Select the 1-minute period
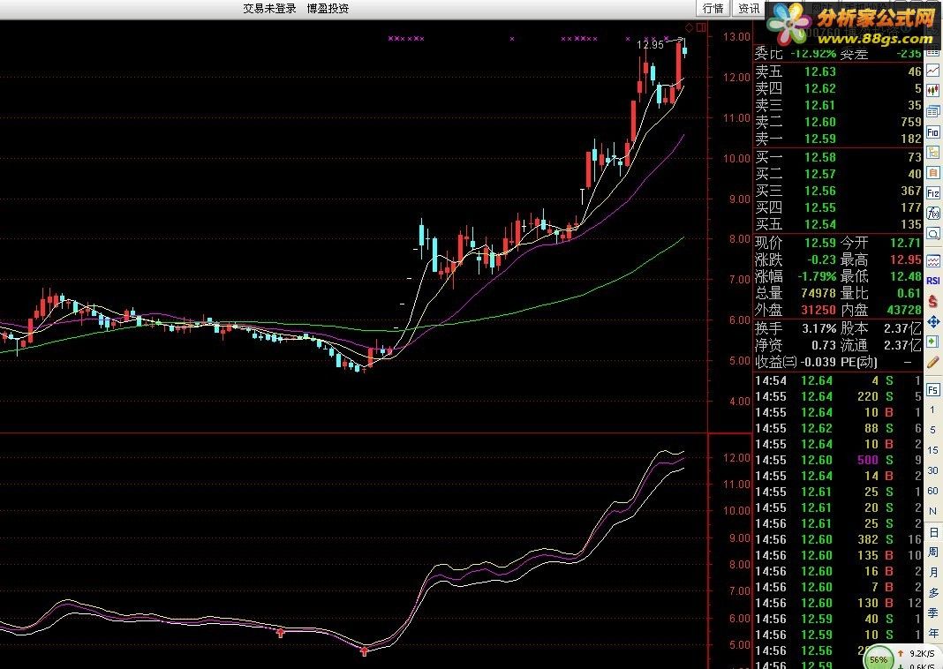The height and width of the screenshot is (669, 943). click(x=932, y=410)
